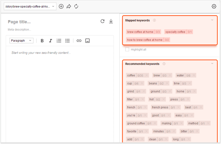Enable the Highlight all checkbox
221x144 pixels.
[x=127, y=49]
